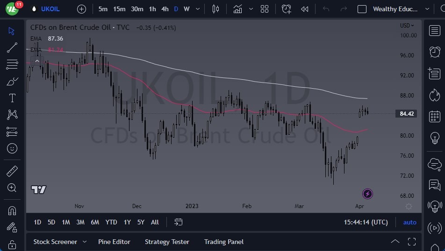
Task: Select the Trend Line drawing tool
Action: click(x=12, y=47)
